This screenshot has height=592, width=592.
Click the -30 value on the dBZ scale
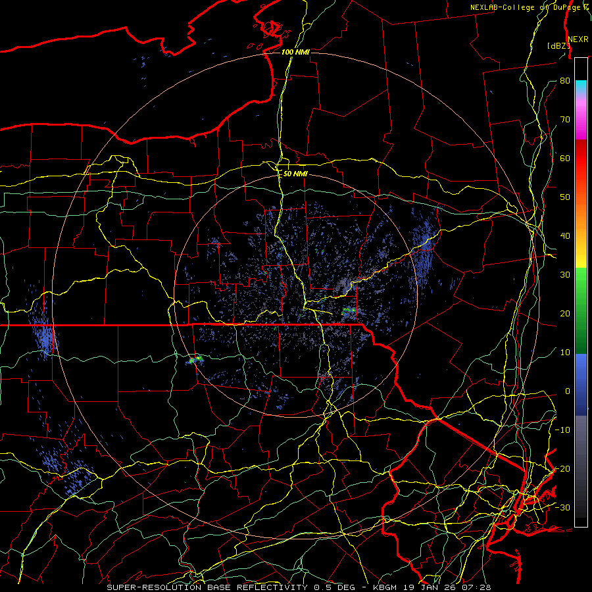pyautogui.click(x=562, y=508)
